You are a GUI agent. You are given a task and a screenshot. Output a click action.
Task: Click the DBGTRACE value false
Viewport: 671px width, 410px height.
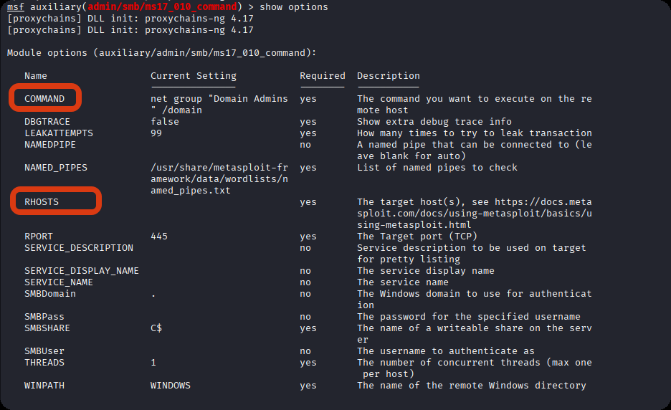(x=165, y=122)
